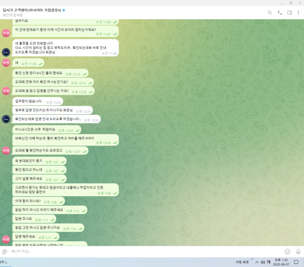
Task: Expand the '바탕 화면' toolbar double chevron
Action: [252, 259]
